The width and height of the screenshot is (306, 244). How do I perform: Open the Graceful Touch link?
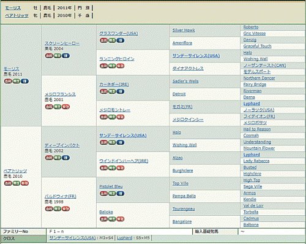coord(257,46)
